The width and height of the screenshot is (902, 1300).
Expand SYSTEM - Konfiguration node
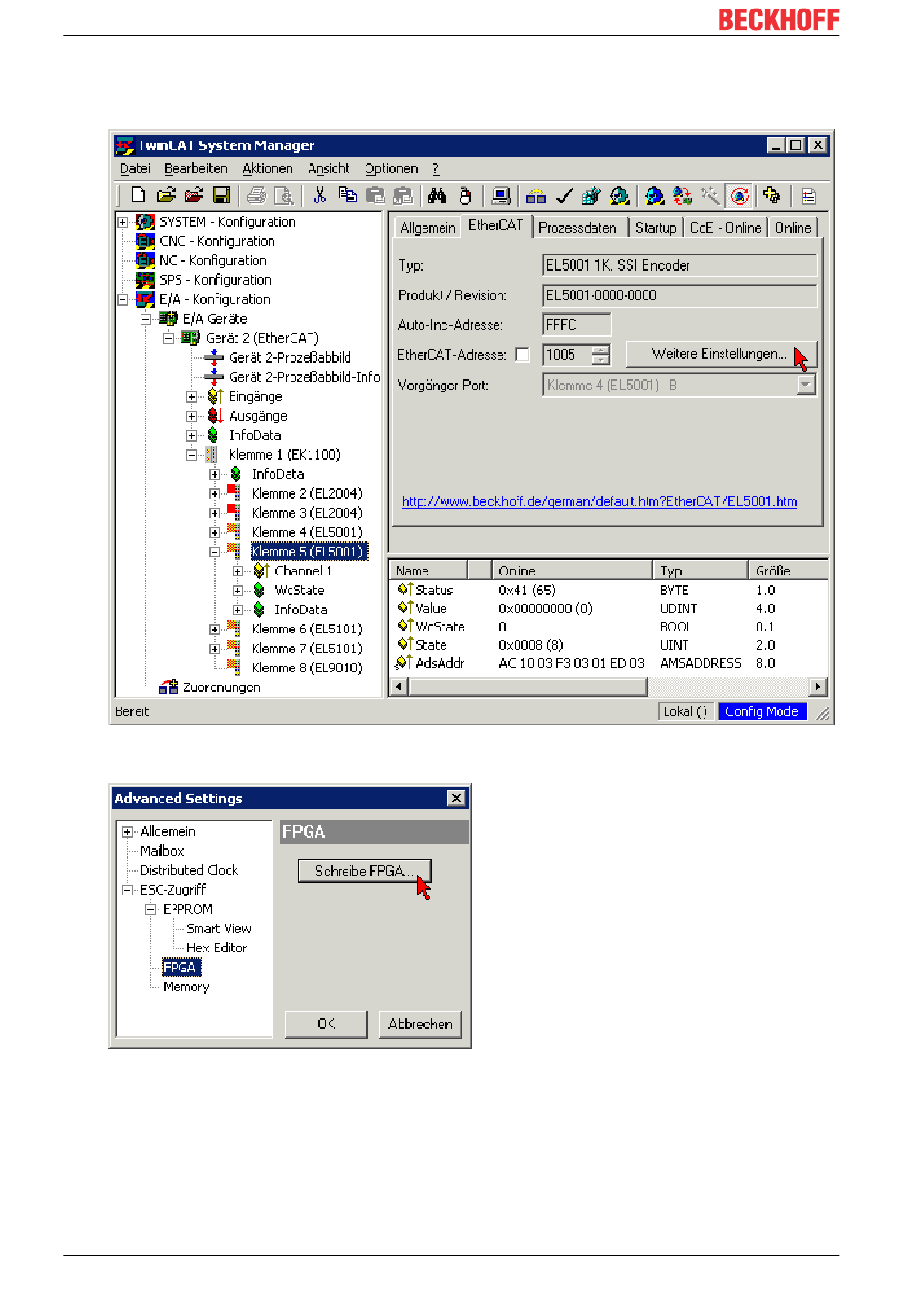122,222
